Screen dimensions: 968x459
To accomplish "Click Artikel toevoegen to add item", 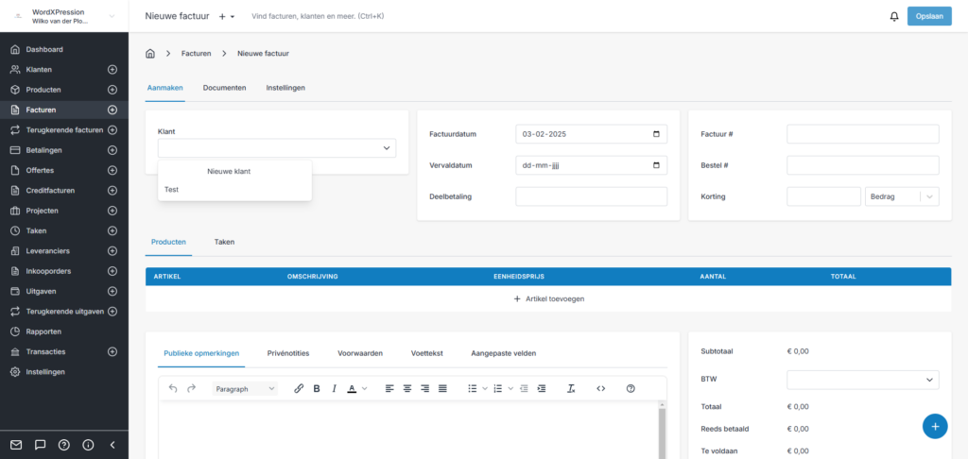I will pyautogui.click(x=549, y=298).
